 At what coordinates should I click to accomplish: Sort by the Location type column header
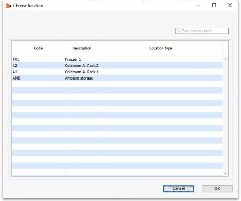(x=161, y=48)
